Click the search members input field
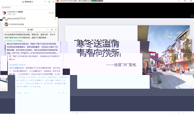 click(27, 7)
